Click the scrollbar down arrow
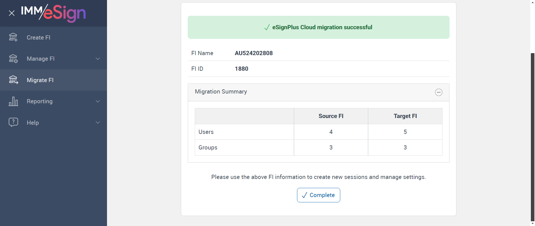Screen dimensions: 535x226 [532, 223]
